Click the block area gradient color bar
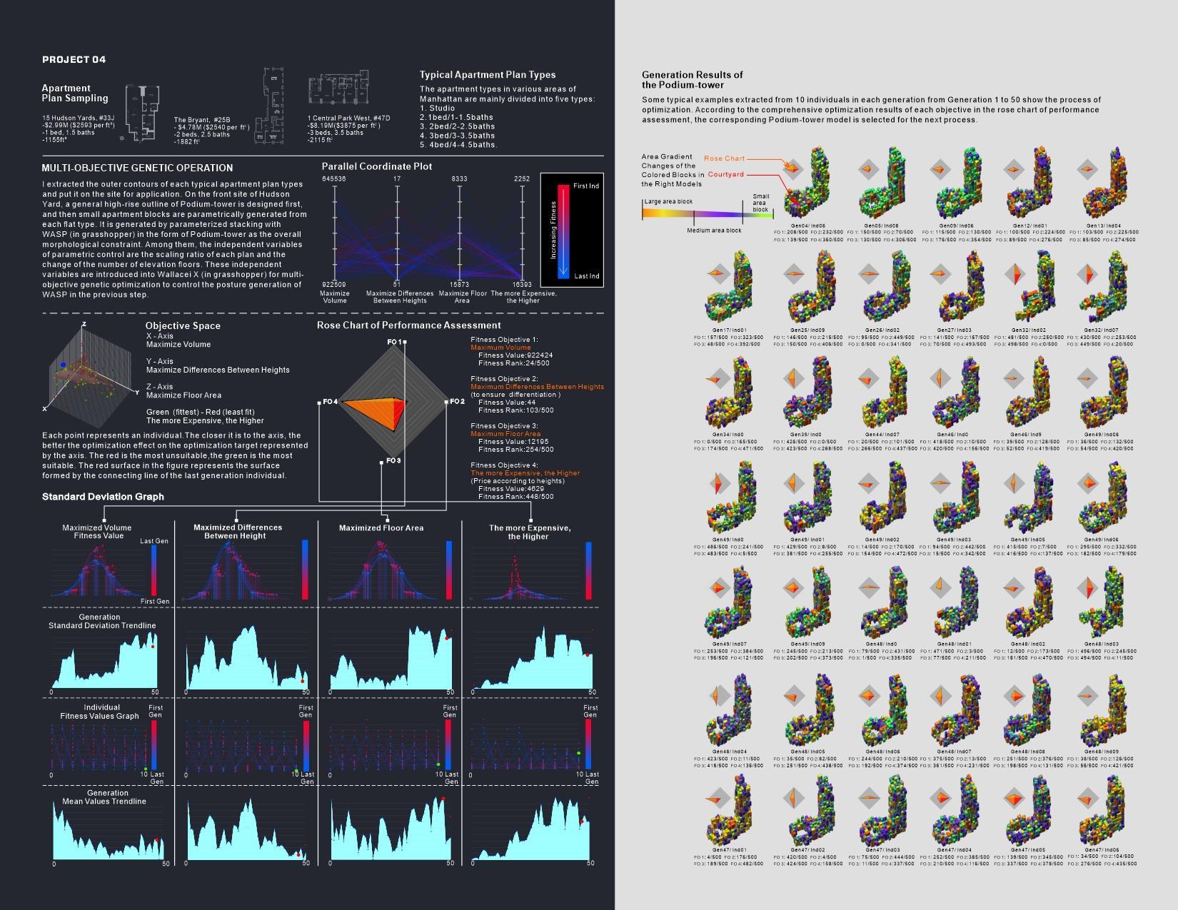Viewport: 1178px width, 910px height. point(706,213)
